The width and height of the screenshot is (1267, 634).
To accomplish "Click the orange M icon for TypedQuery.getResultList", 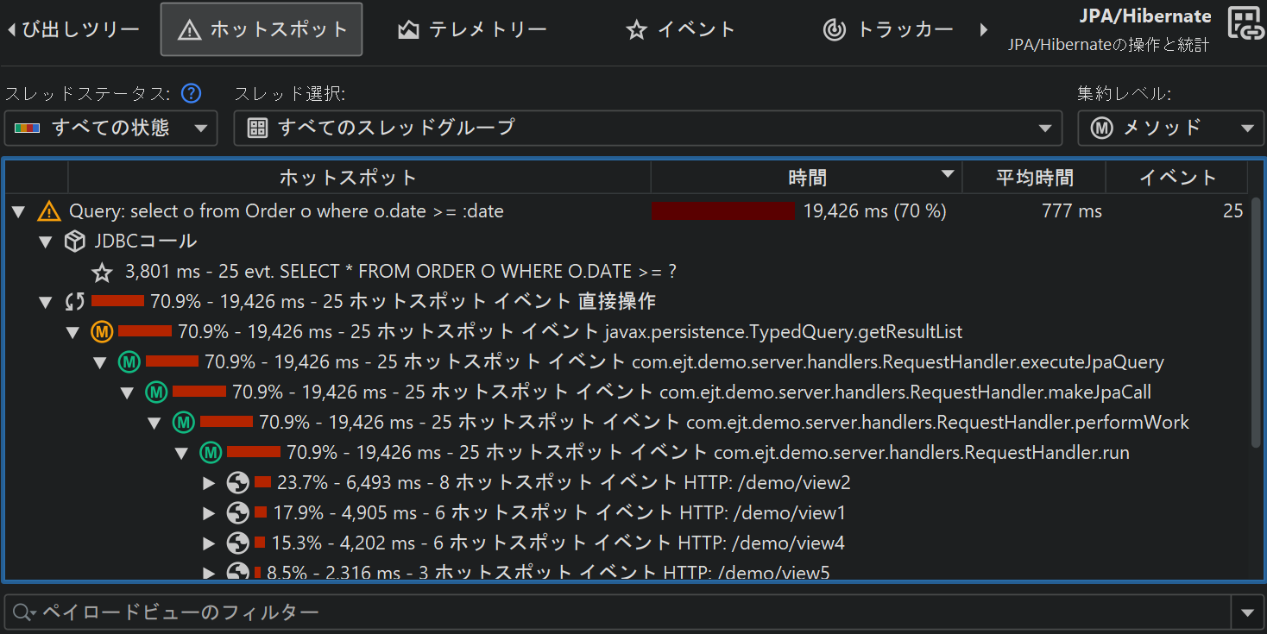I will point(102,332).
